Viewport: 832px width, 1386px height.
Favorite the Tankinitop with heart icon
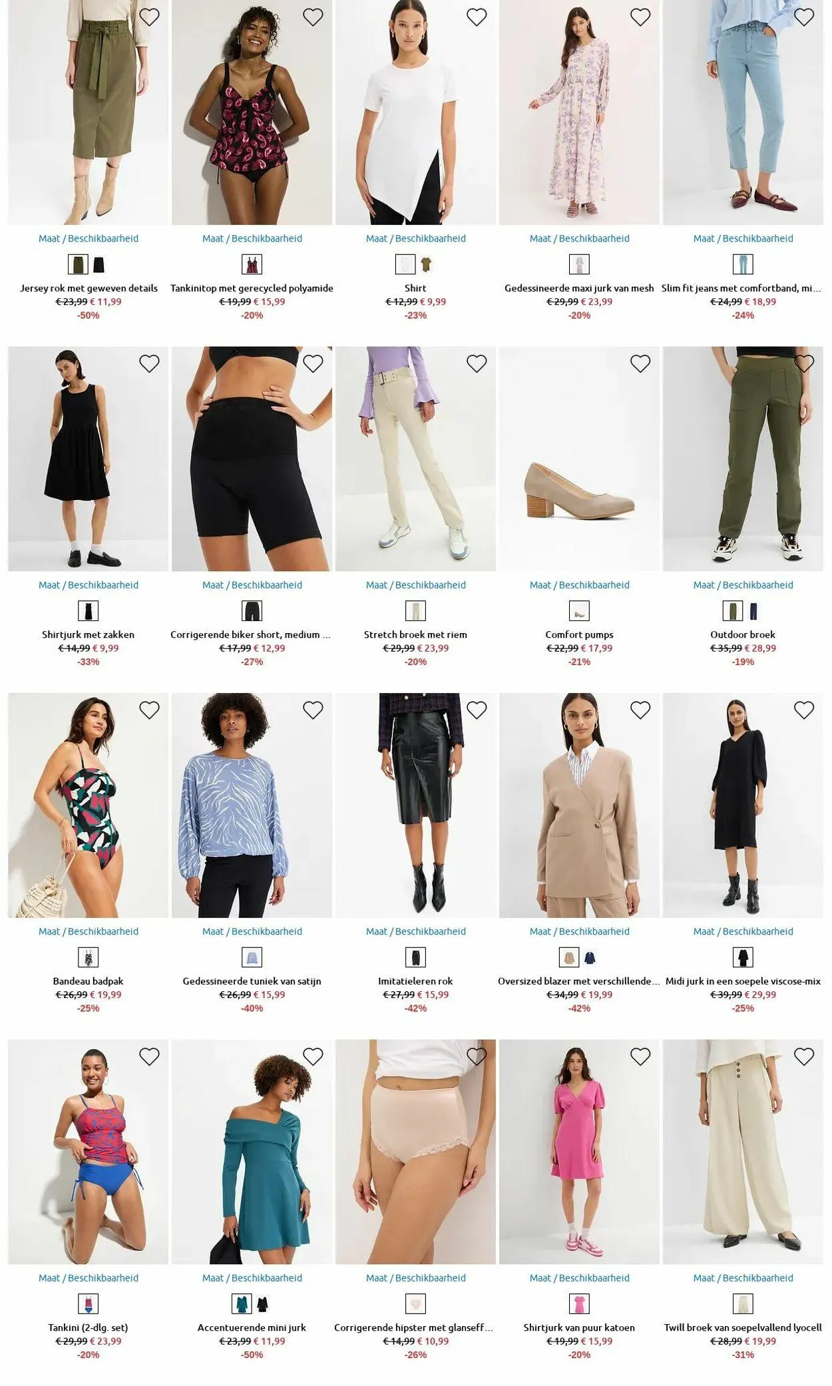(x=313, y=17)
